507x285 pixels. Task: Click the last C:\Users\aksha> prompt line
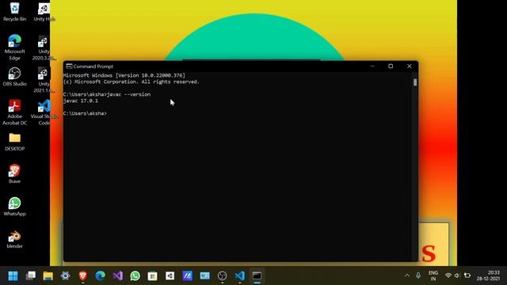(x=85, y=113)
